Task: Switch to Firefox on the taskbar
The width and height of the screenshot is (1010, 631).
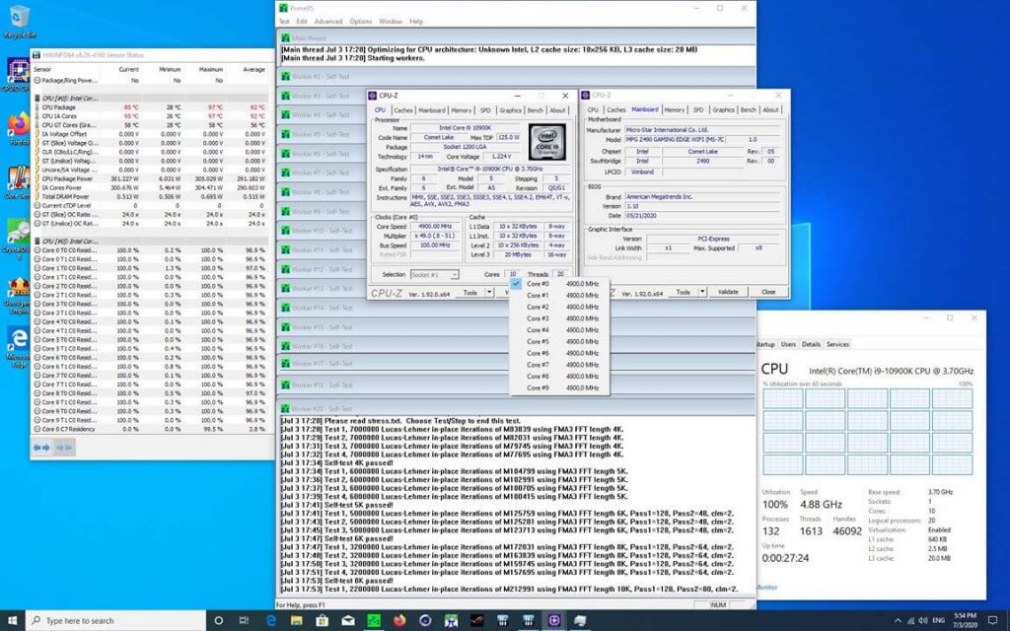Action: pyautogui.click(x=399, y=621)
